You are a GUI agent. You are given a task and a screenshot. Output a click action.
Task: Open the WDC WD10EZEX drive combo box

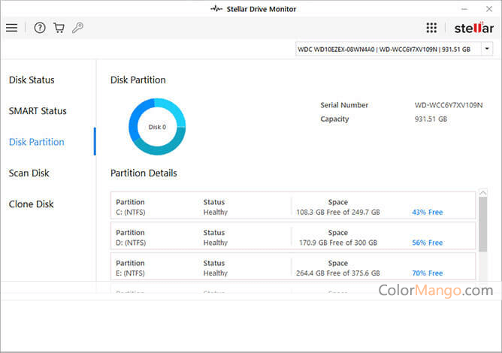click(386, 49)
